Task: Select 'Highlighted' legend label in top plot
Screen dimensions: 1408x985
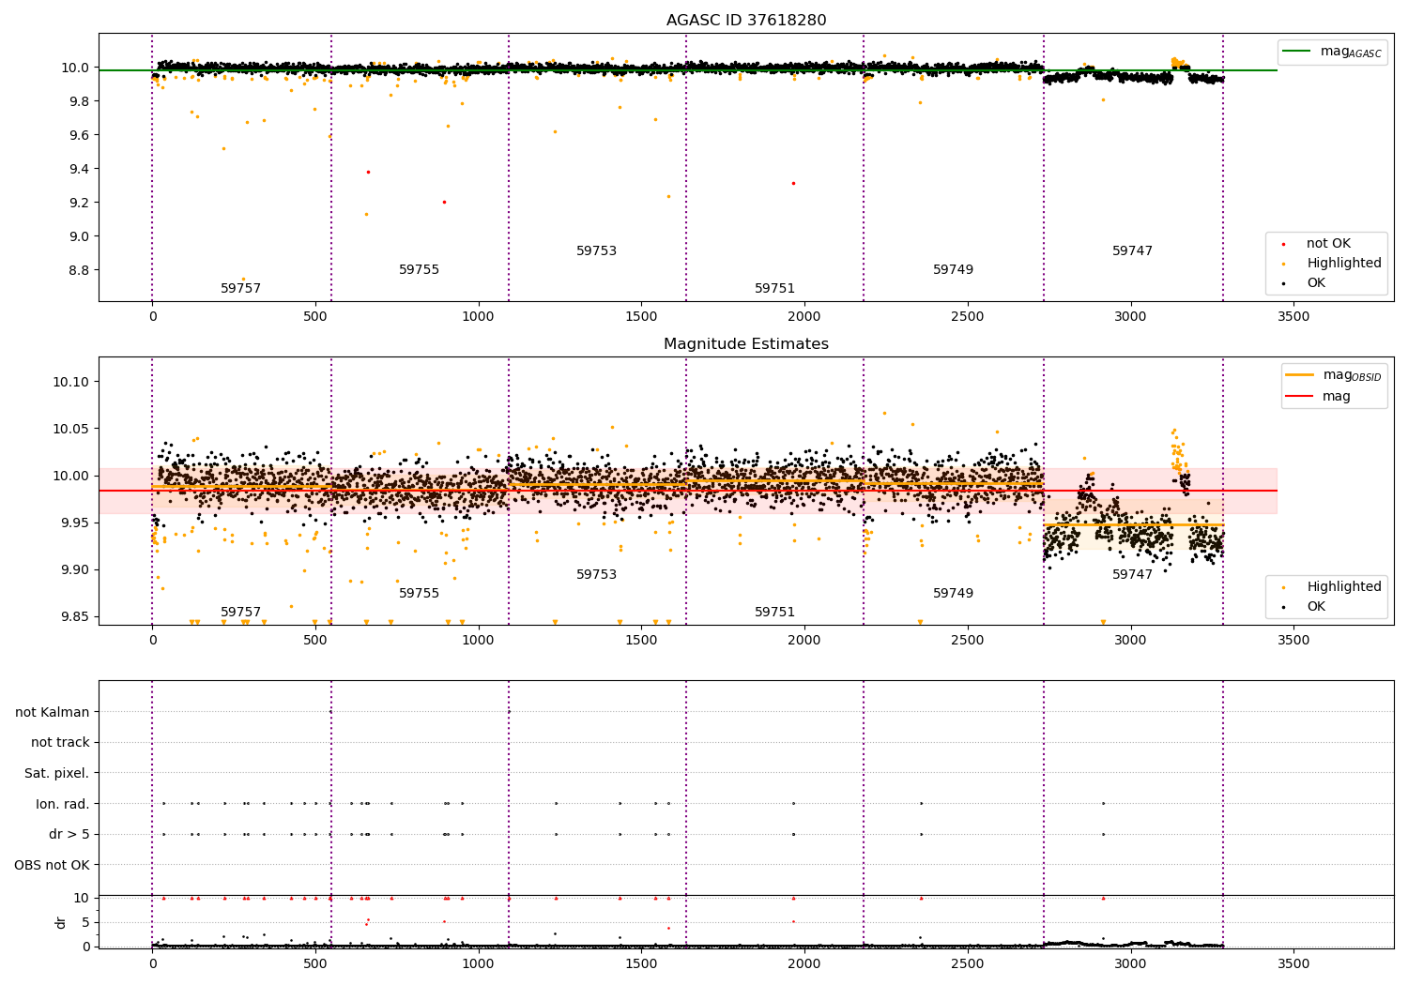Action: 1344,264
